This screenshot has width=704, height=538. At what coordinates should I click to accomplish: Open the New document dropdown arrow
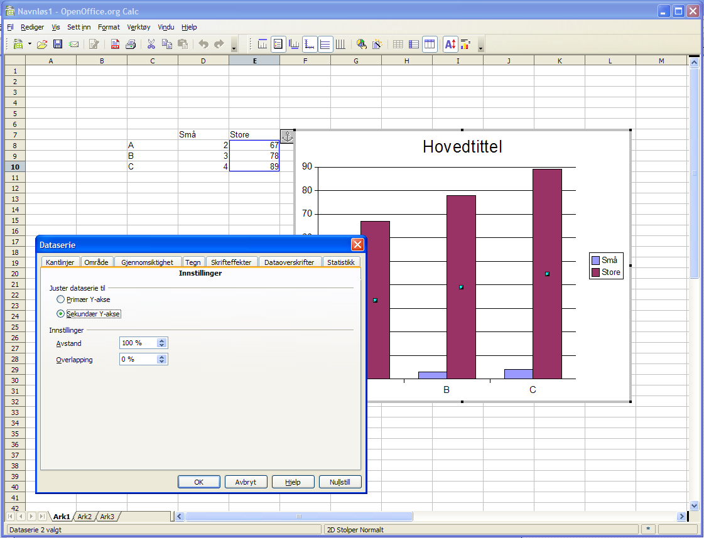tap(30, 44)
